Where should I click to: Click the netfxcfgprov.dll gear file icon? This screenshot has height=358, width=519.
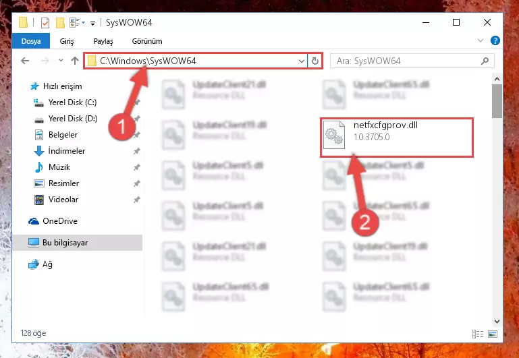click(x=334, y=135)
